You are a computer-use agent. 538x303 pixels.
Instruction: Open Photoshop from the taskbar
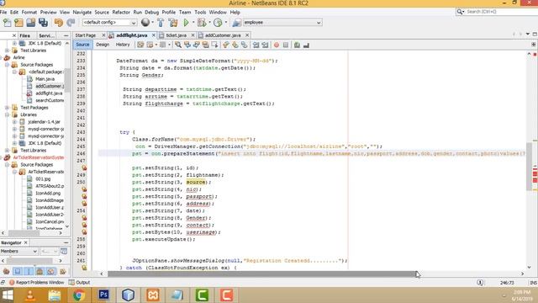103,295
